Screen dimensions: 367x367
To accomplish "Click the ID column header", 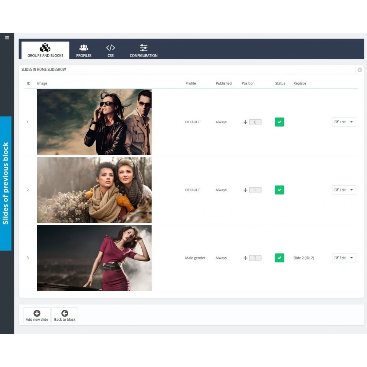I will click(x=29, y=83).
